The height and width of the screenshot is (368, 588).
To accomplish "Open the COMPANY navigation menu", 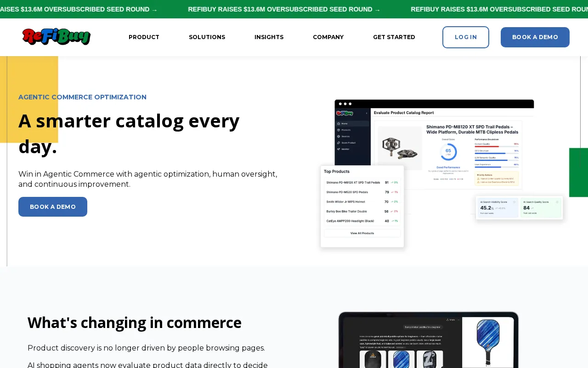I will tap(328, 37).
